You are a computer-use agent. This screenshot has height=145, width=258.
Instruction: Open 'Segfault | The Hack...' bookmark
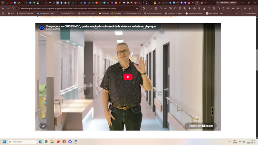25,14
